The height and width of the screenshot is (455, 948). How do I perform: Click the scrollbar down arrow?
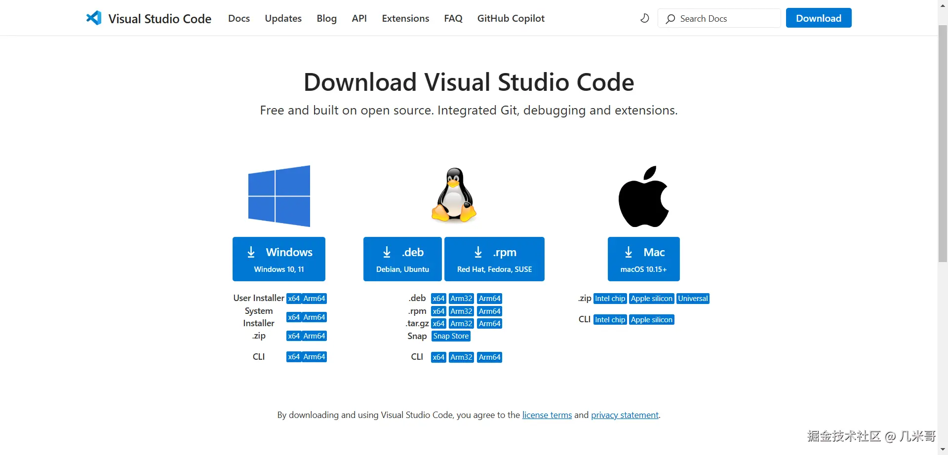[943, 450]
